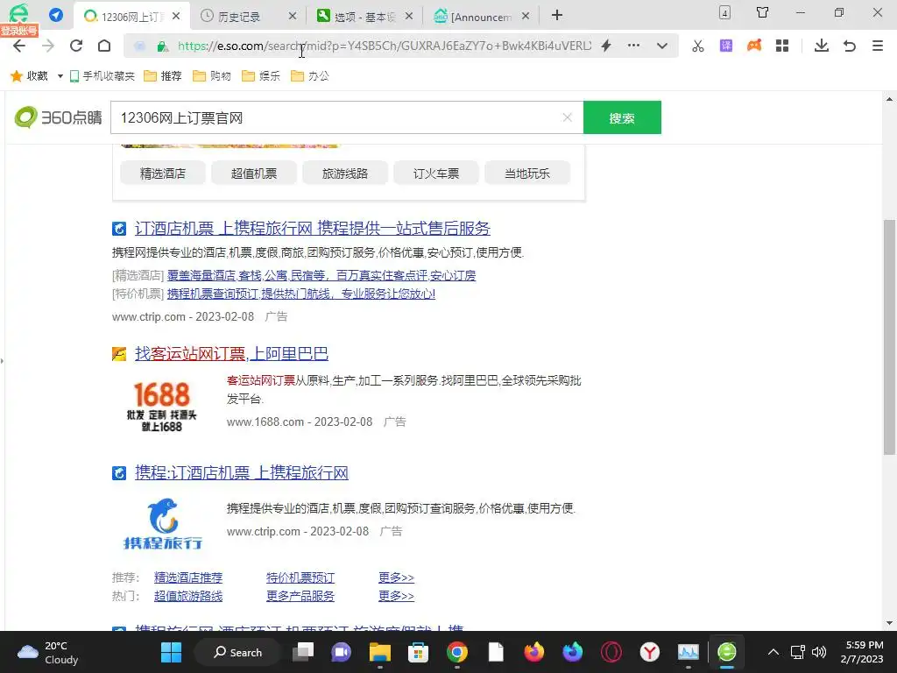Click the green 搜索 button

pyautogui.click(x=622, y=117)
